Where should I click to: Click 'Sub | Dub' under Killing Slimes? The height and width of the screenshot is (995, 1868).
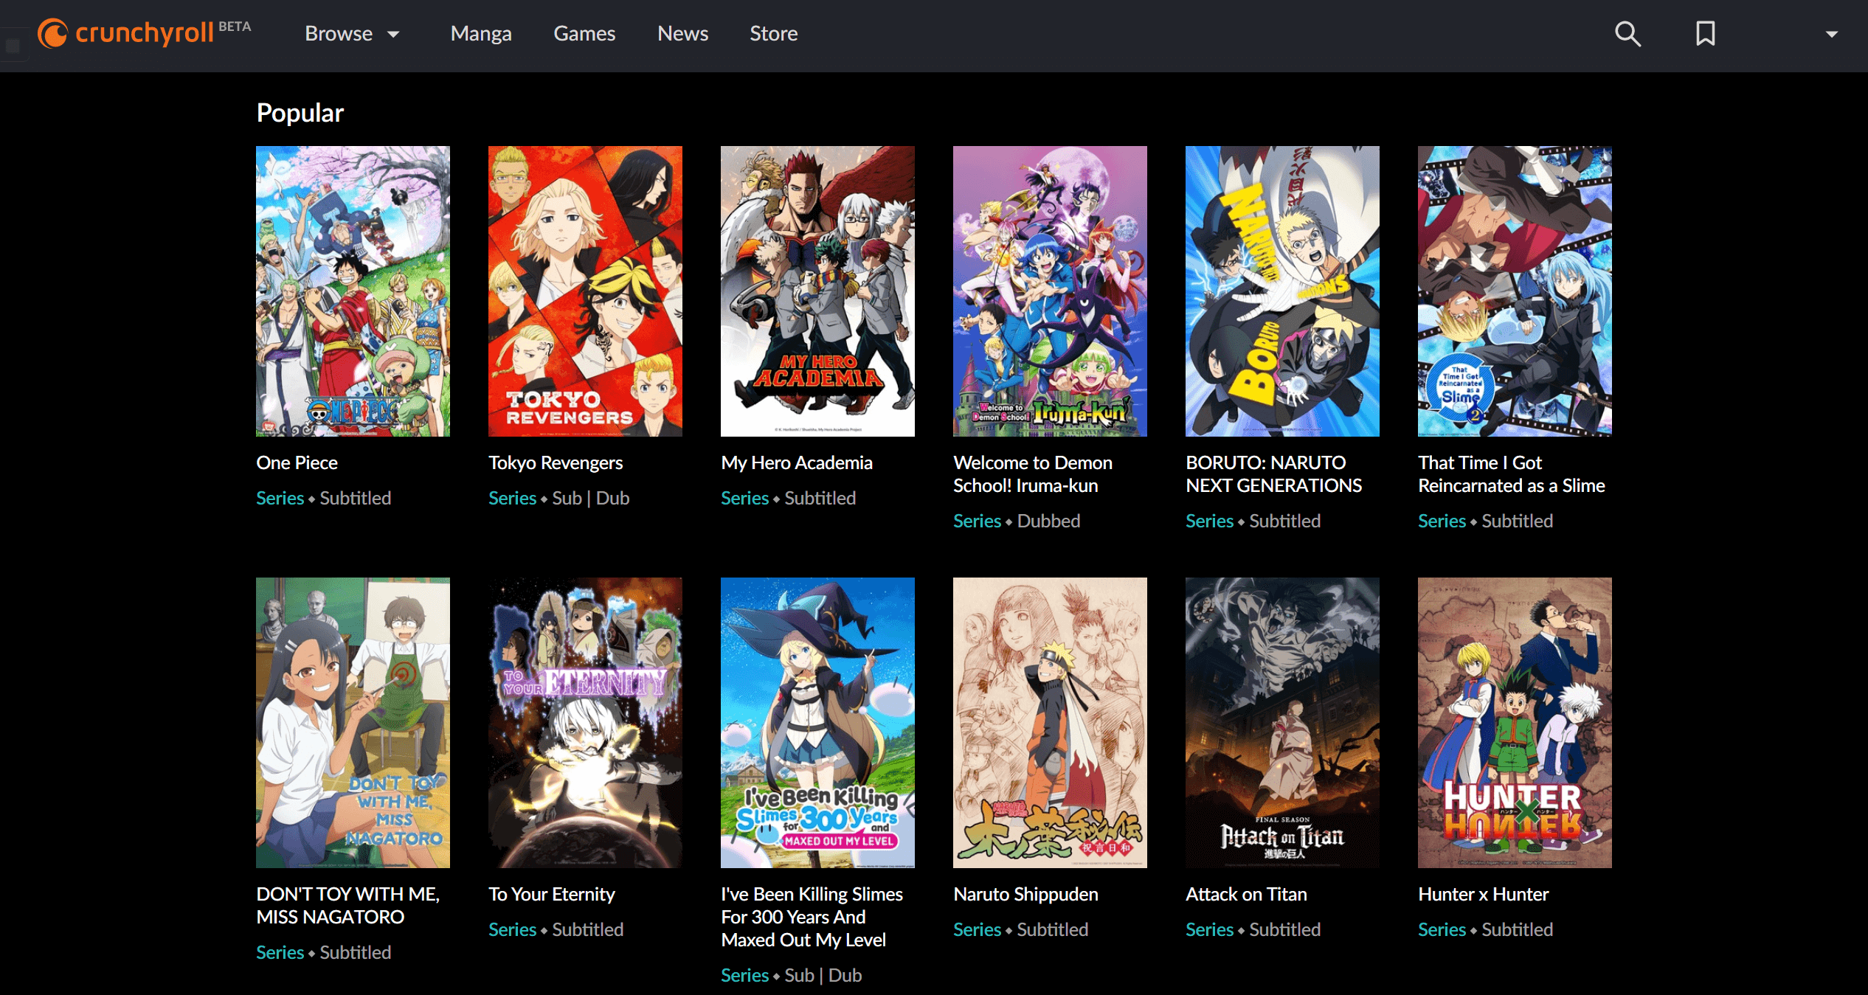tap(823, 975)
